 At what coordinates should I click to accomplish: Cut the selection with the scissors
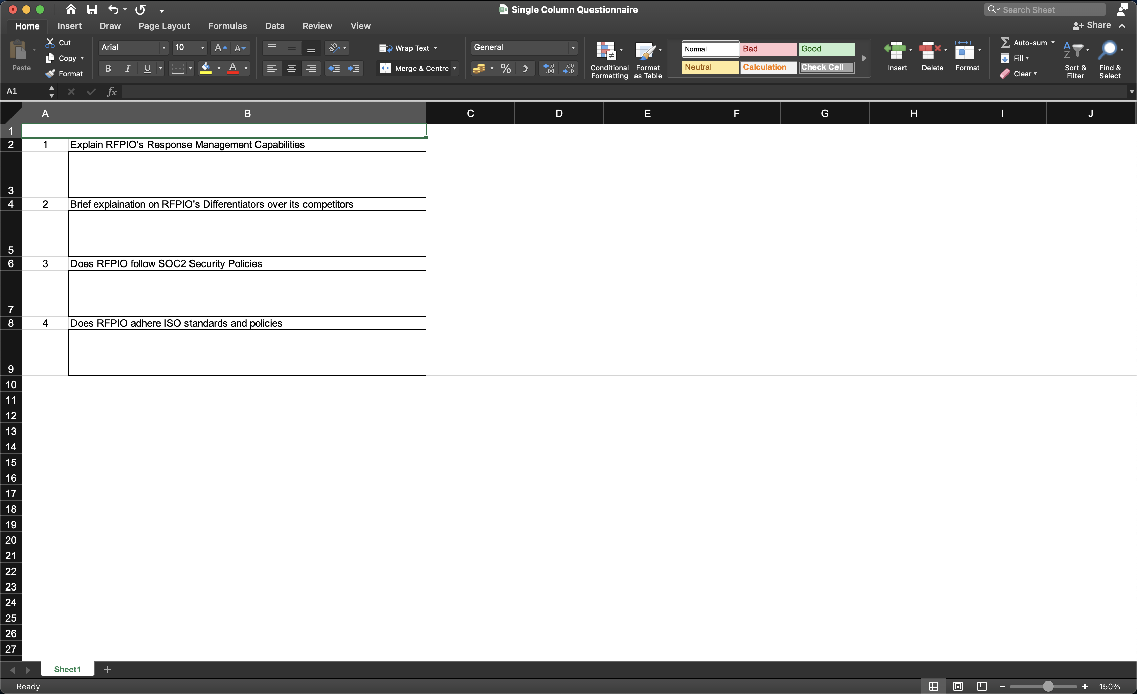point(50,42)
